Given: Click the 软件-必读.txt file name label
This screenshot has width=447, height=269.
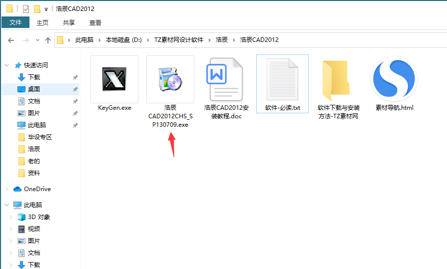Looking at the screenshot, I should 283,108.
